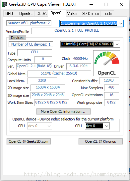Click the OpenCL gauge logo image

(107, 63)
